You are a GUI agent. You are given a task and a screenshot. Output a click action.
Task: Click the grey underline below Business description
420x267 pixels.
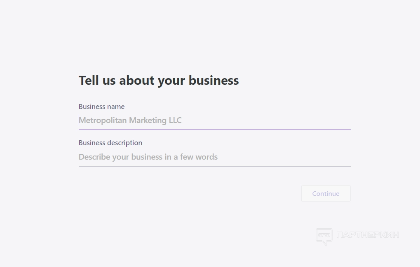point(214,166)
